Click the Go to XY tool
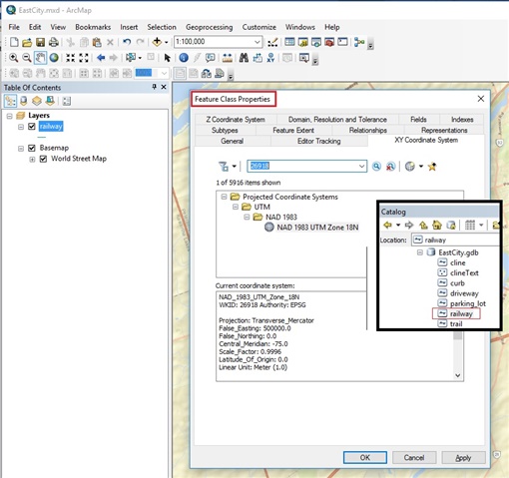 [x=270, y=58]
